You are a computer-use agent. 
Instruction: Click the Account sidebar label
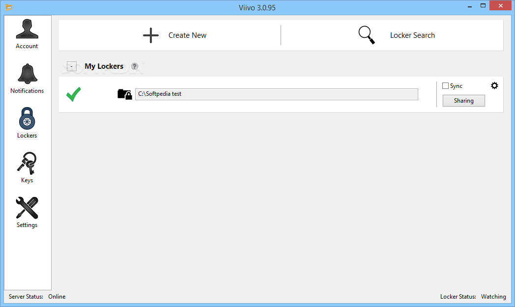coord(27,46)
